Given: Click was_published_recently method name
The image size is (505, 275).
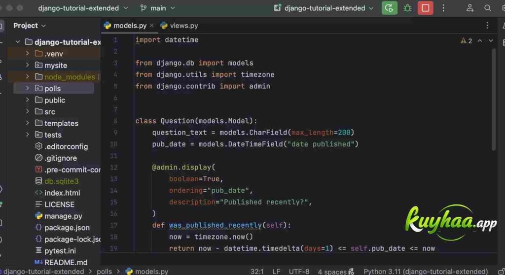Looking at the screenshot, I should pos(215,225).
